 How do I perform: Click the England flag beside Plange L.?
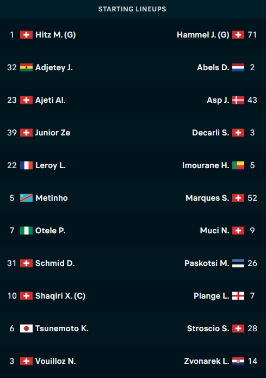click(238, 296)
